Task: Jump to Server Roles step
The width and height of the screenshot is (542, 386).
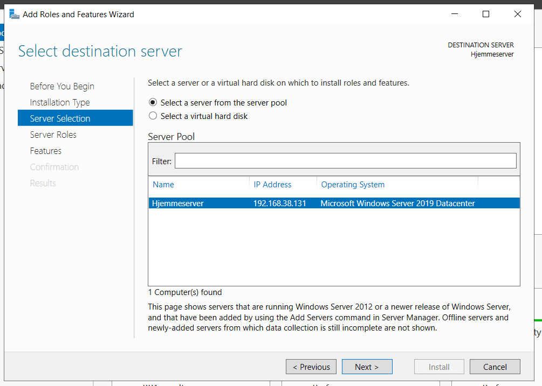Action: (53, 135)
